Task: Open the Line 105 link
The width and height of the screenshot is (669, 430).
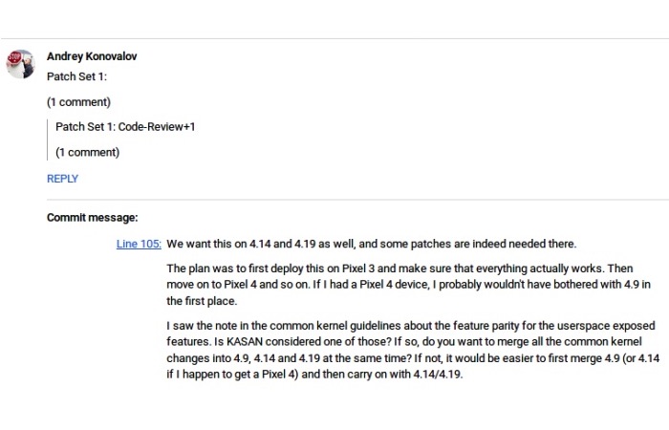Action: click(139, 244)
